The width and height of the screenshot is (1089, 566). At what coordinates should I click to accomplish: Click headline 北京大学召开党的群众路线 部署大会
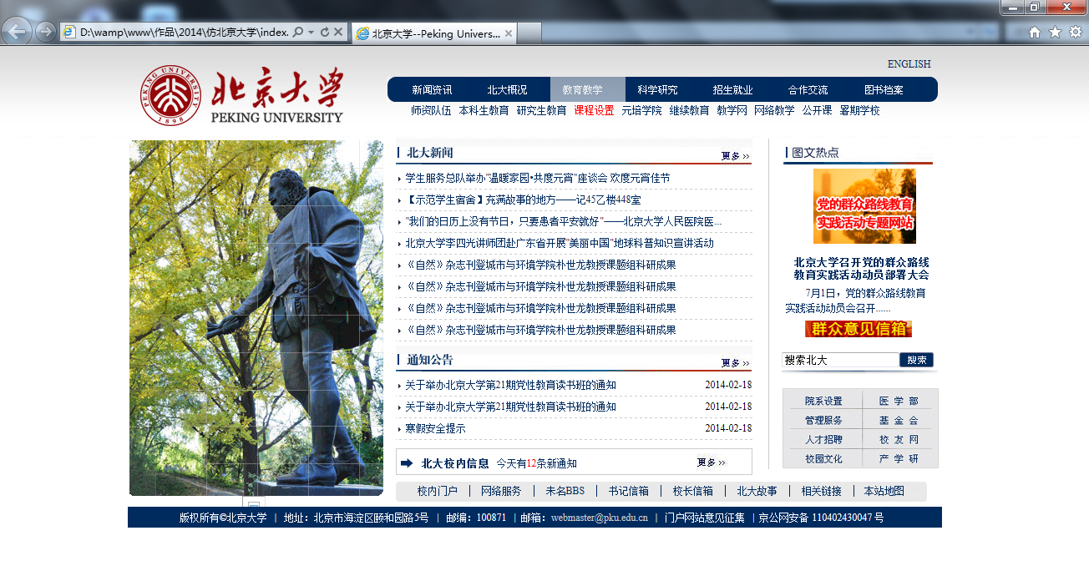tap(861, 268)
